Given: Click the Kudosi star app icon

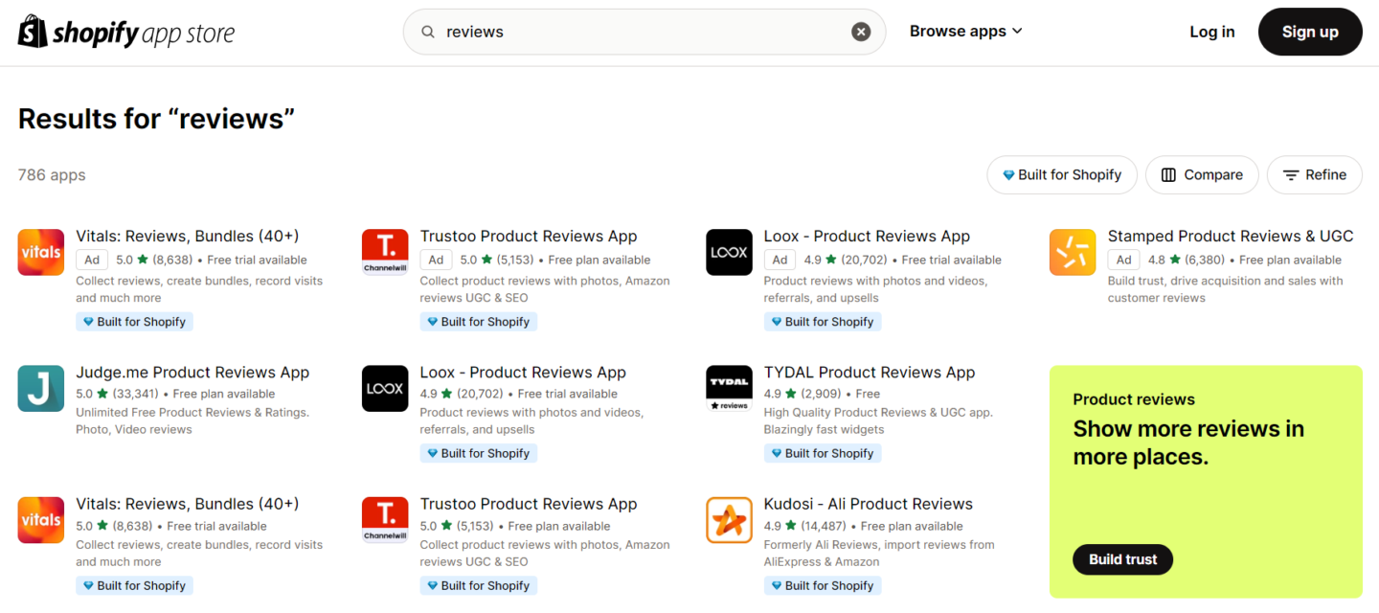Looking at the screenshot, I should coord(729,520).
